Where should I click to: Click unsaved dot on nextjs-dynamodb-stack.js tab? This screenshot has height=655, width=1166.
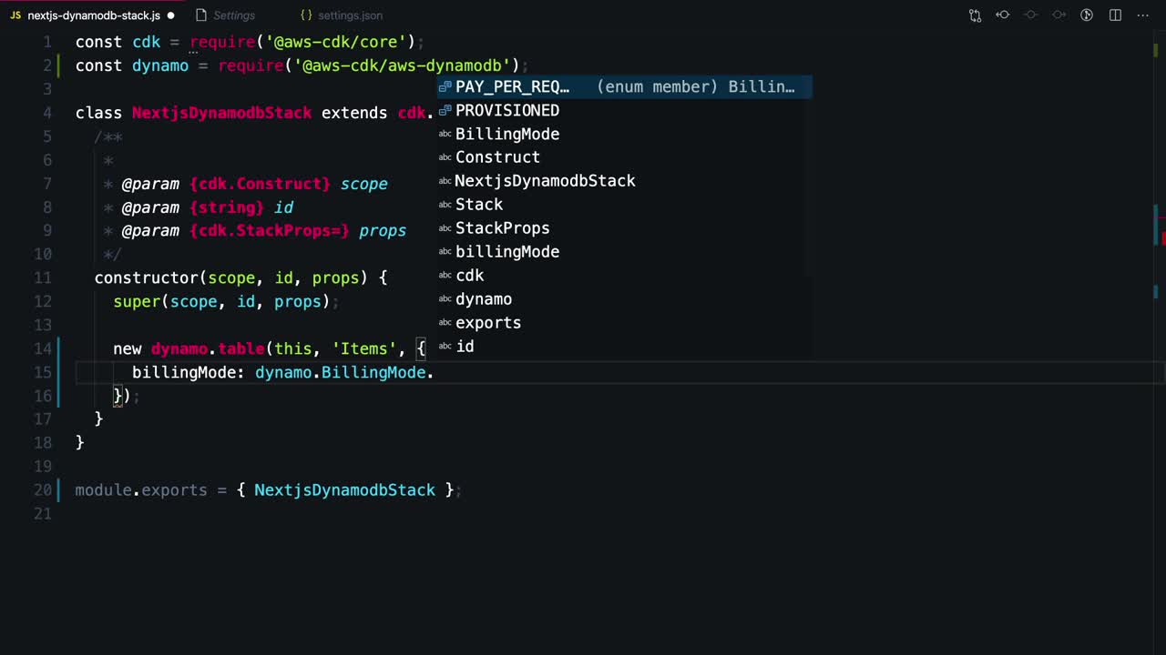tap(170, 15)
